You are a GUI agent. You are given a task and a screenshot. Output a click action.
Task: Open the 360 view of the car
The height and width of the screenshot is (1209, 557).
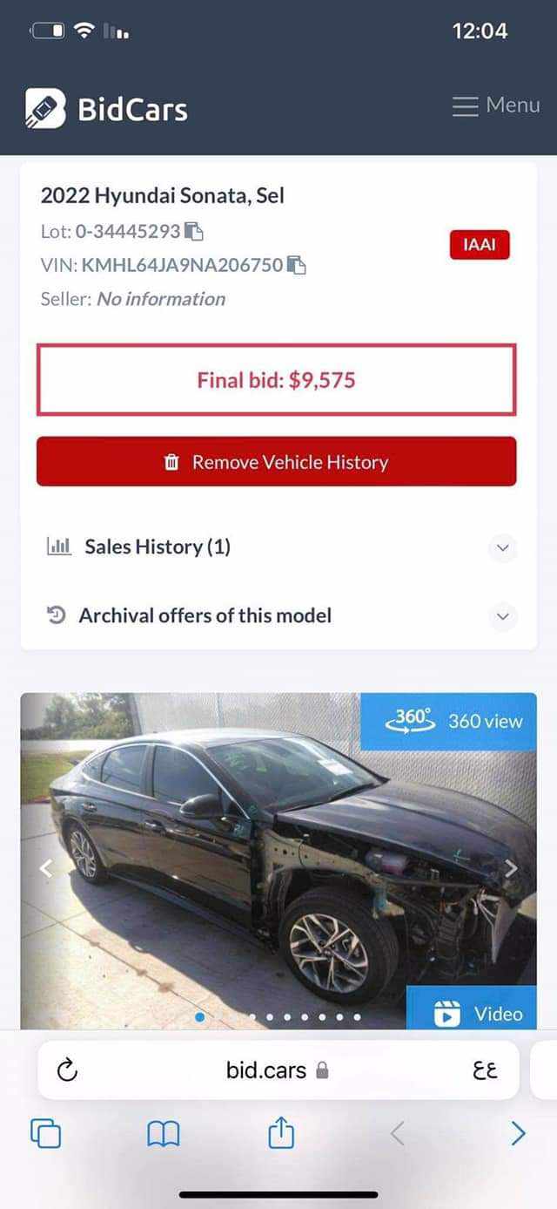click(x=448, y=721)
